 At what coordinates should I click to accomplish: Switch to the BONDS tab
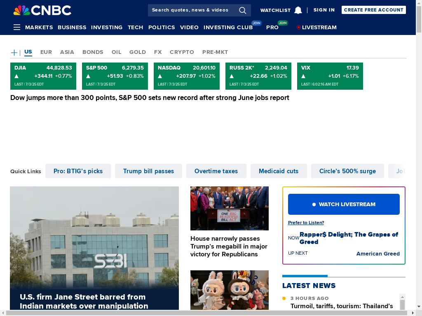point(93,52)
